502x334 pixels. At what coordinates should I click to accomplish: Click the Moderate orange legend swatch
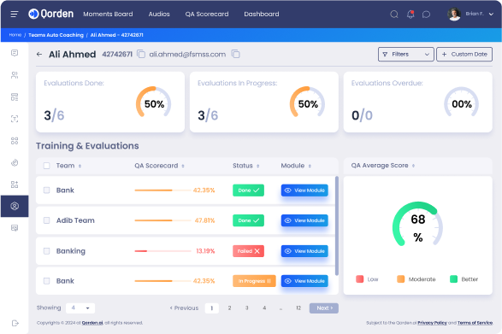point(400,279)
